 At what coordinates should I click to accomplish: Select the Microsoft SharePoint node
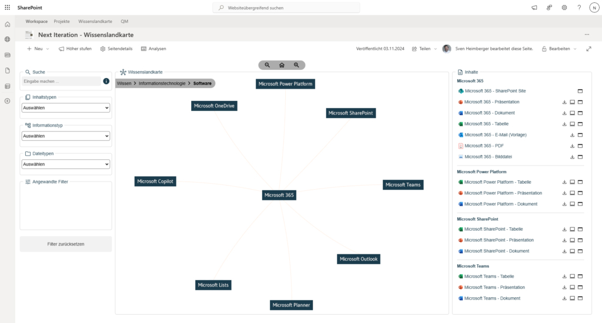(x=351, y=113)
